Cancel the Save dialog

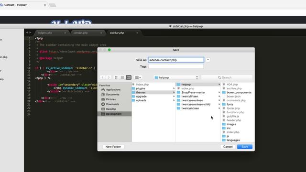228,147
